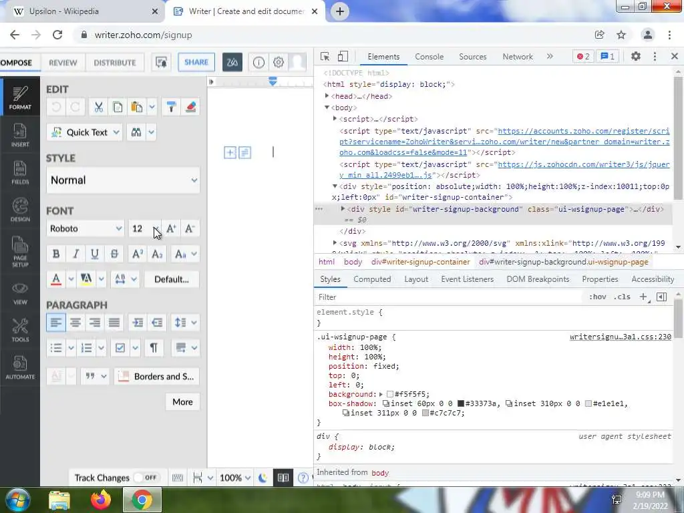Open the Roboto font family dropdown
The image size is (684, 513).
[x=85, y=228]
